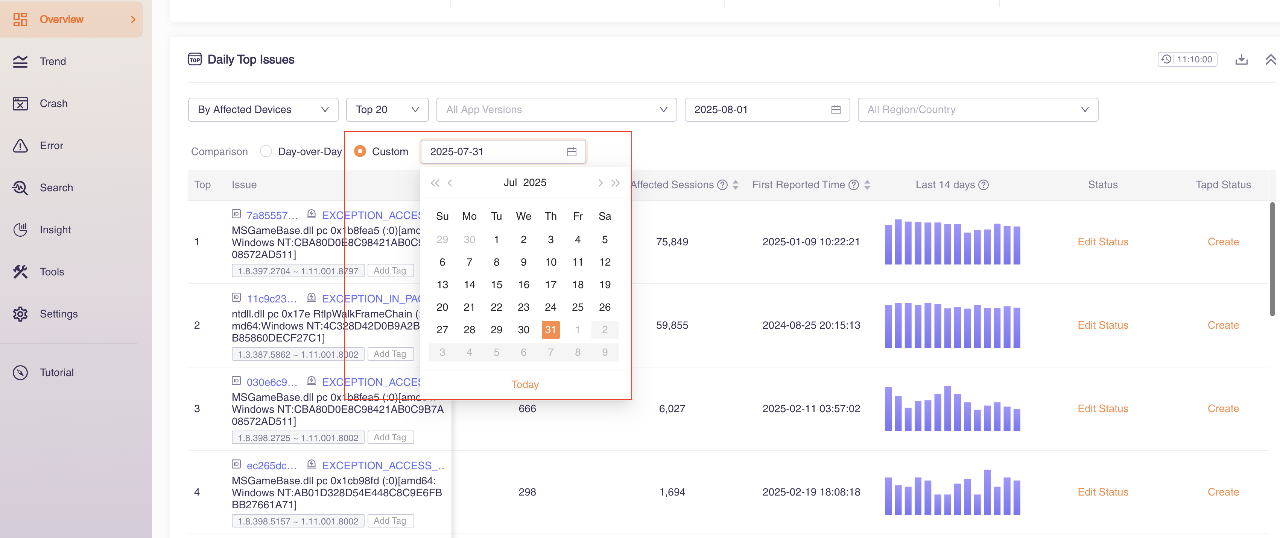Click calendar icon in 2025-07-31 field
Image resolution: width=1280 pixels, height=538 pixels.
point(572,152)
